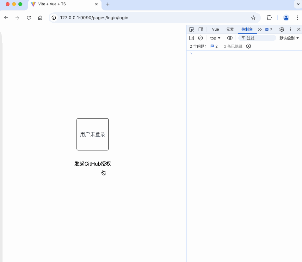
Task: Expand hidden DevTools panels with the chevron
Action: point(260,29)
